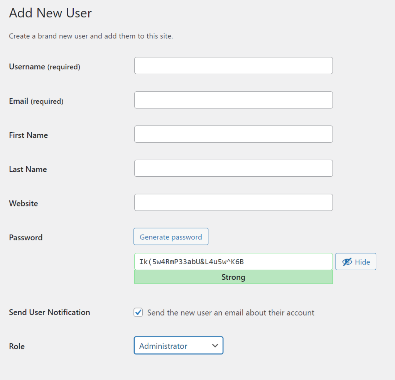Click the Role label text
395x380 pixels.
(17, 346)
